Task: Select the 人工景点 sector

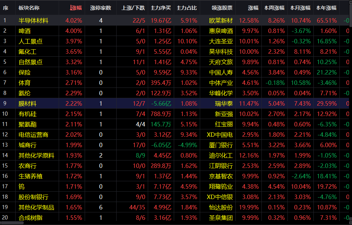Action: pyautogui.click(x=30, y=41)
